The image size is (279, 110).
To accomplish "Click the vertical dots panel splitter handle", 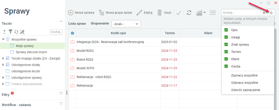I will point(67,93).
